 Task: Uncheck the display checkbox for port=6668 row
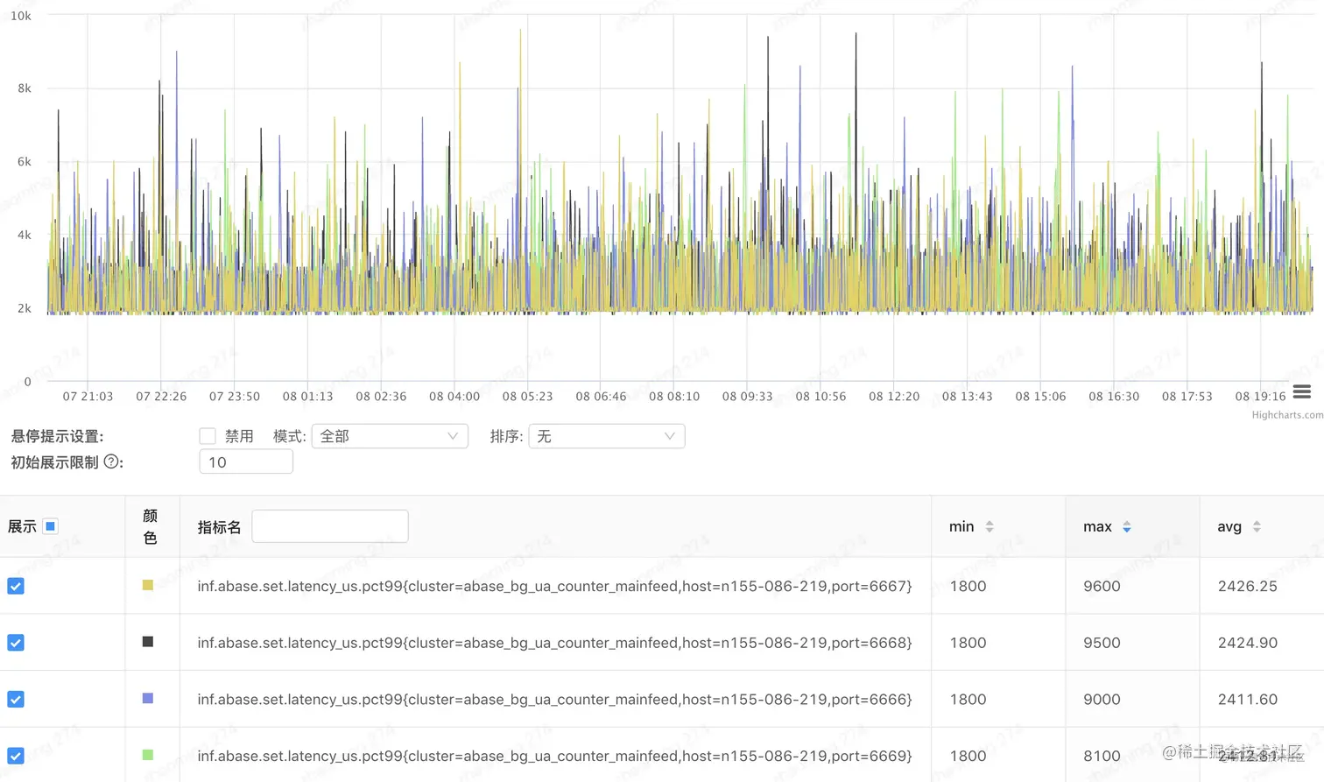pos(16,643)
